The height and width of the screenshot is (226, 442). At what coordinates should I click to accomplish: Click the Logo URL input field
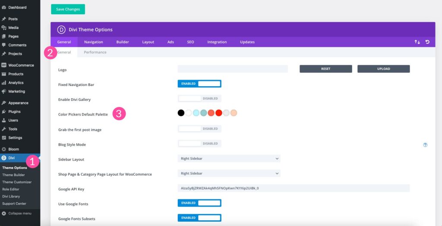(233, 69)
